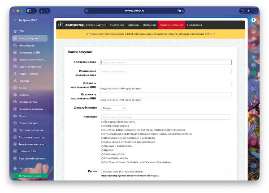This screenshot has width=269, height=193.
Task: Open КЭДО + Госключ in the sidebar
Action: click(29, 74)
